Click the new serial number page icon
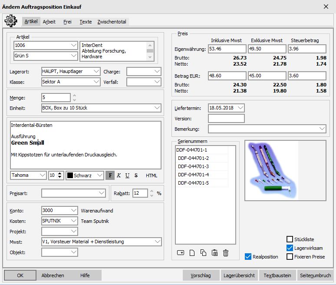The width and height of the screenshot is (336, 285). pyautogui.click(x=192, y=253)
